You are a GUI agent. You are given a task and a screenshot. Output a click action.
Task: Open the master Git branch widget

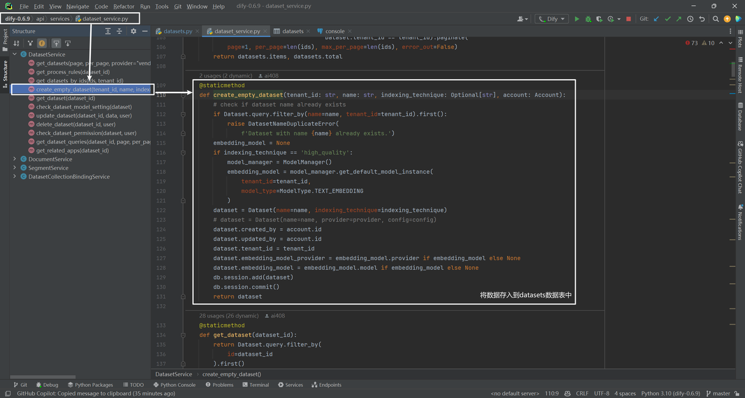coord(718,393)
